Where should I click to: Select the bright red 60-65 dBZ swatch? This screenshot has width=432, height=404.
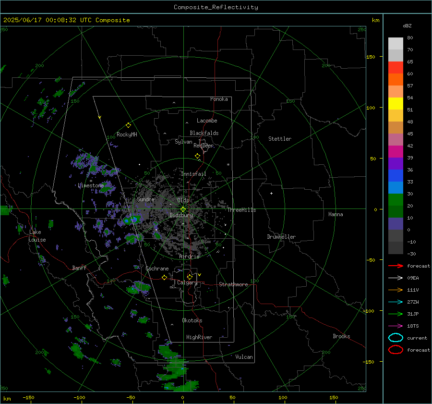(x=396, y=68)
